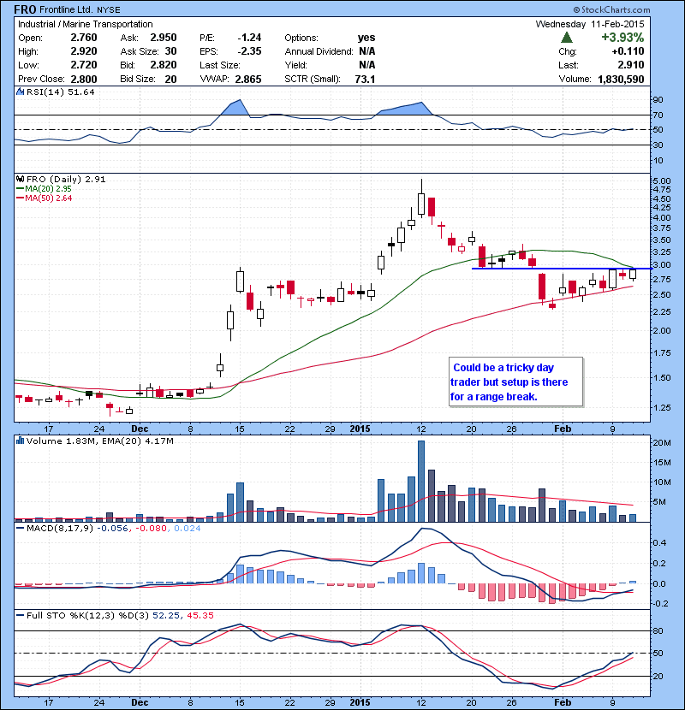Click the range break annotation text box
This screenshot has width=685, height=710.
[515, 382]
